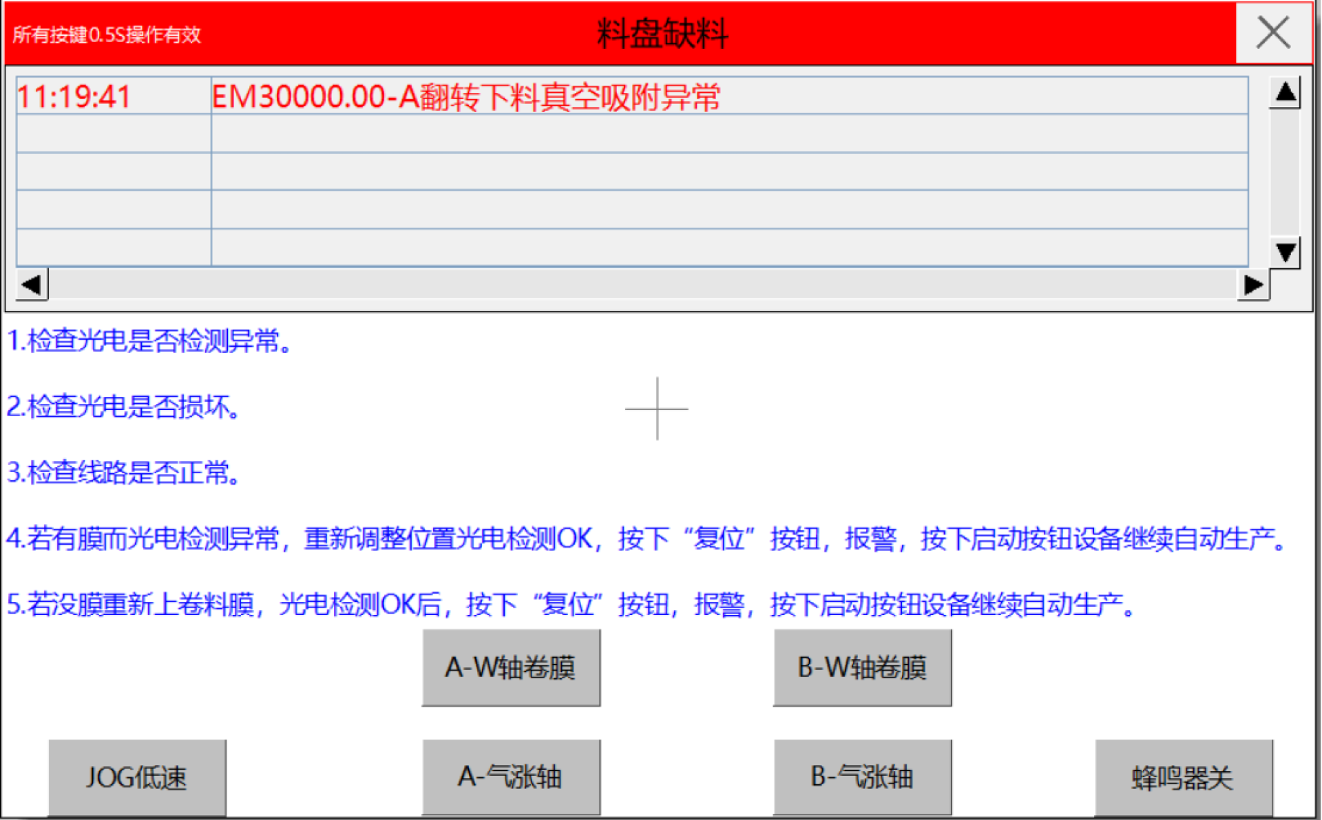Click the last empty alarm row
This screenshot has height=820, width=1322.
point(728,247)
